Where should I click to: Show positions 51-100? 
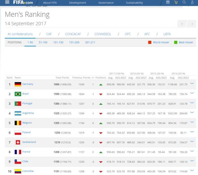pos(43,42)
